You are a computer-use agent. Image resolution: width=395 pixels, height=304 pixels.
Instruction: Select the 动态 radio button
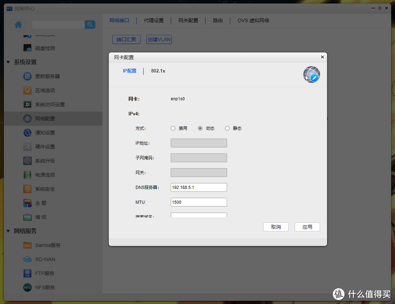coord(200,128)
